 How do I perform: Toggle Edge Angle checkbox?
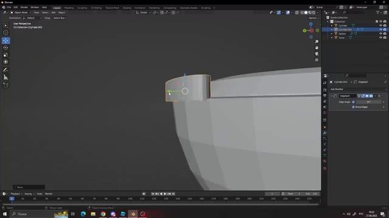(354, 102)
